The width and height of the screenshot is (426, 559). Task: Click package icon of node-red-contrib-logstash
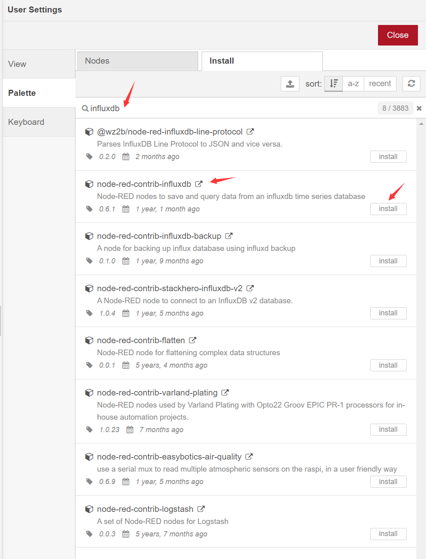[x=89, y=509]
